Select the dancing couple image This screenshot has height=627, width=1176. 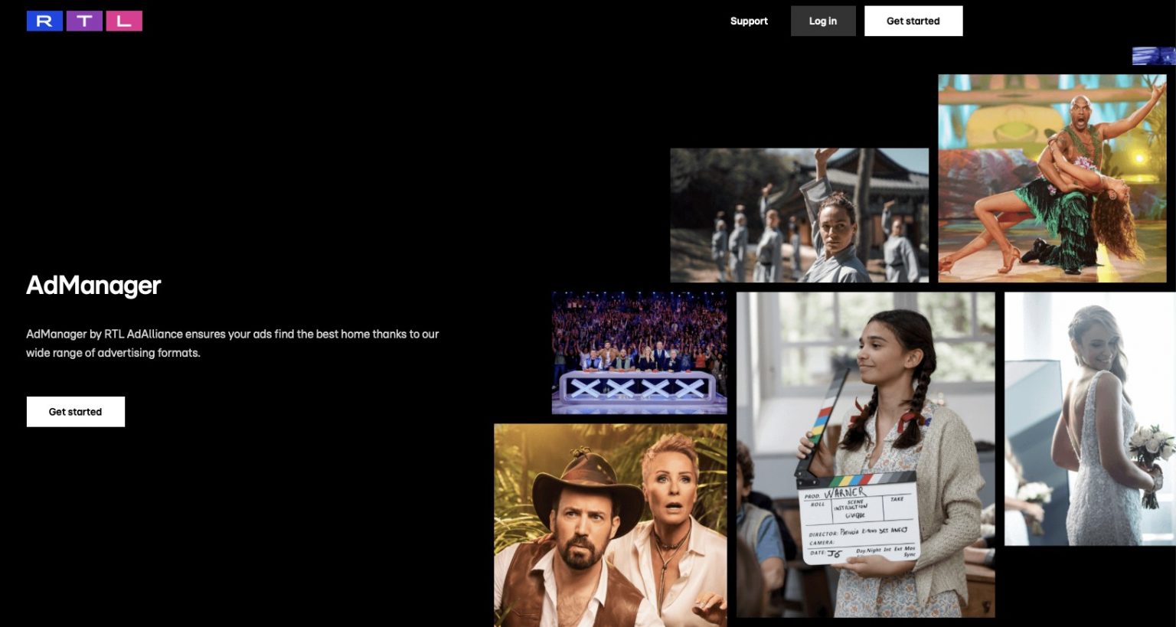click(x=1053, y=178)
